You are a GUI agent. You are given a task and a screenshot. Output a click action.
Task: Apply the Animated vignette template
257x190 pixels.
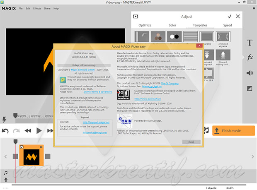click(x=223, y=37)
